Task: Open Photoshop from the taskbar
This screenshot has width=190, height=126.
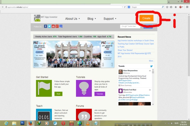Action: [22, 123]
